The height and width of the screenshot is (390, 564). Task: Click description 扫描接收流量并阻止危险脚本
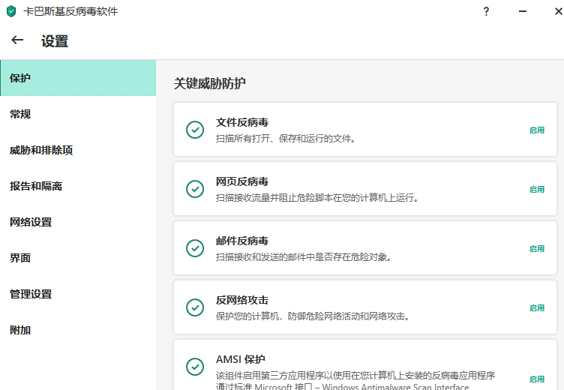[x=317, y=198]
